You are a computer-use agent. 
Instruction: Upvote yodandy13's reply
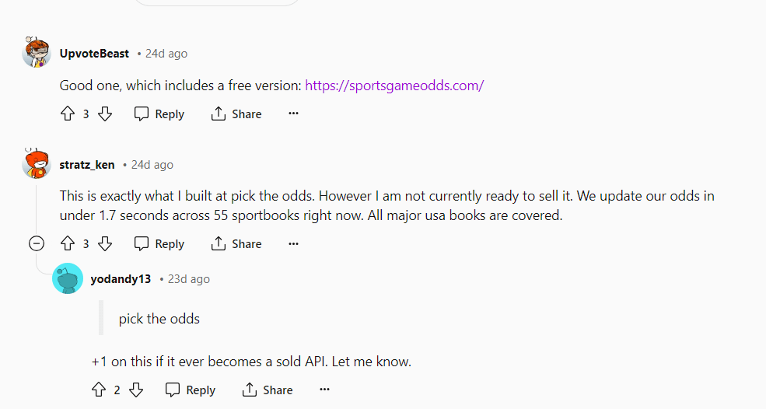[99, 390]
